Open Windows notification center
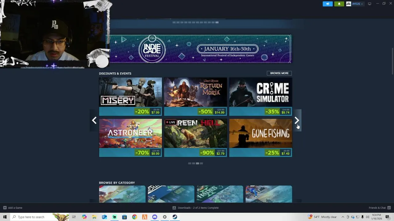394x221 pixels. (388, 217)
